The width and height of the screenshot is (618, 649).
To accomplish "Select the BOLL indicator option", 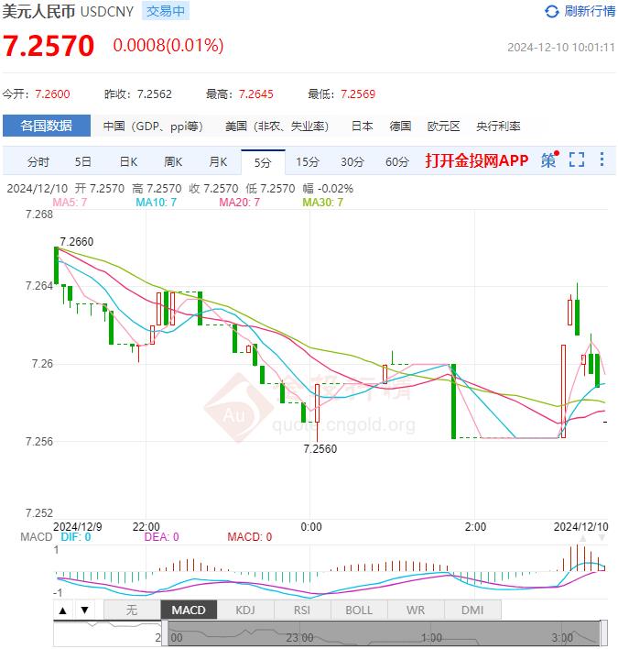I will click(x=359, y=610).
